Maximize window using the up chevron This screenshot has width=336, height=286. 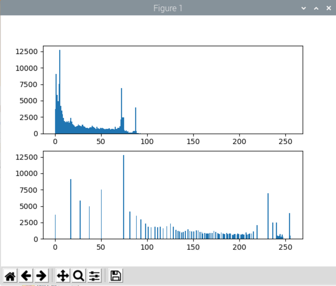click(316, 8)
